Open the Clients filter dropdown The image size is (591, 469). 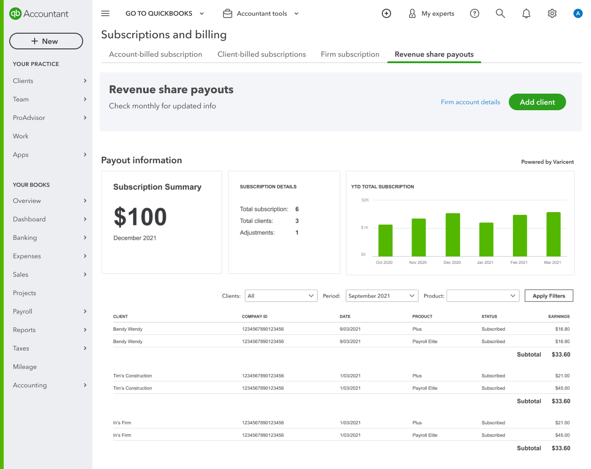coord(281,296)
